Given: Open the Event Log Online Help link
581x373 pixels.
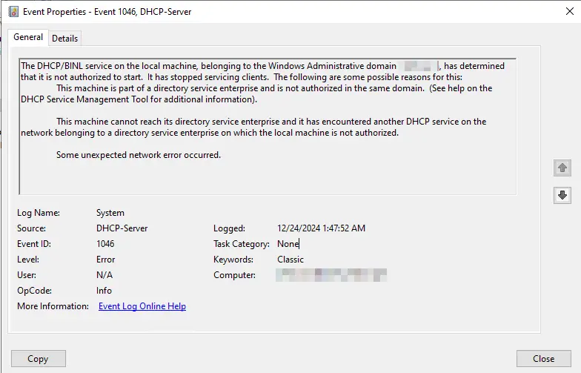Looking at the screenshot, I should coord(142,306).
